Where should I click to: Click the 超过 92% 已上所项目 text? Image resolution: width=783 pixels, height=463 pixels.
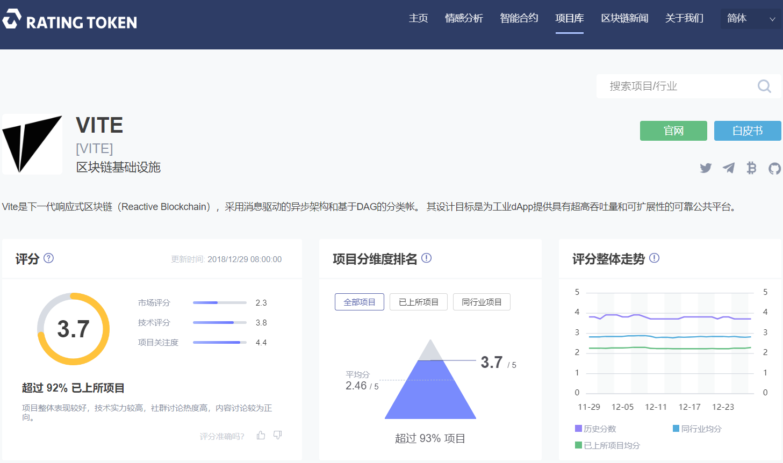(x=73, y=388)
